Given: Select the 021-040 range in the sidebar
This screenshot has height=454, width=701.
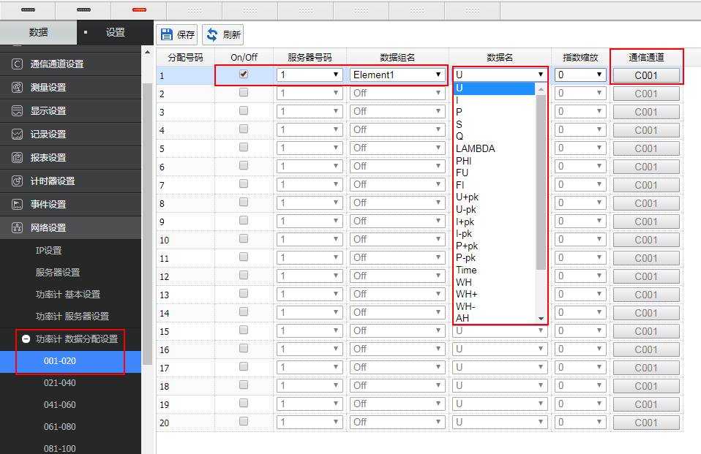Looking at the screenshot, I should pyautogui.click(x=59, y=383).
